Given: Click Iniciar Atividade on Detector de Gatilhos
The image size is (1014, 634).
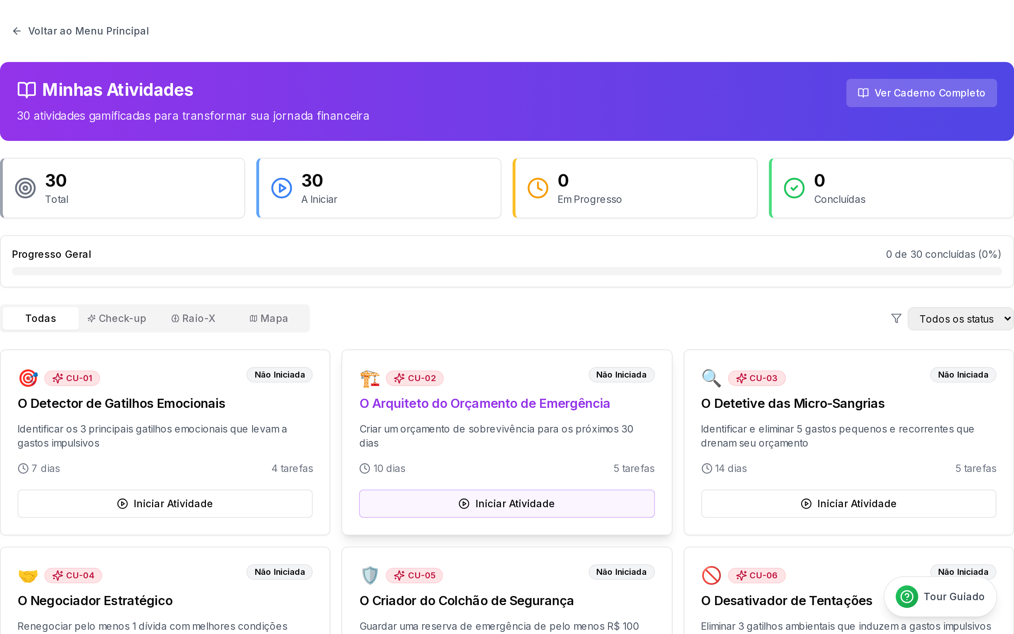Looking at the screenshot, I should click(165, 504).
